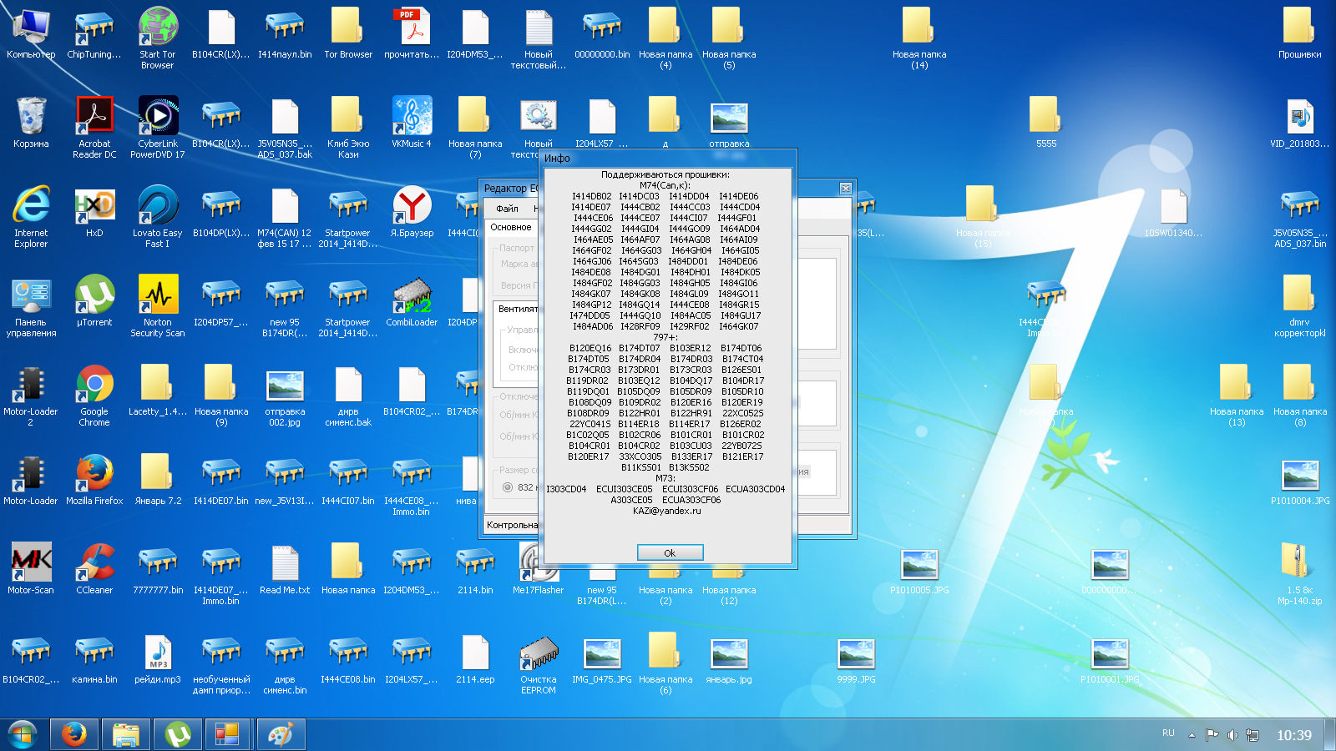Open the Файл menu in Редактор window
Screen dimensions: 1336x751
(x=507, y=208)
